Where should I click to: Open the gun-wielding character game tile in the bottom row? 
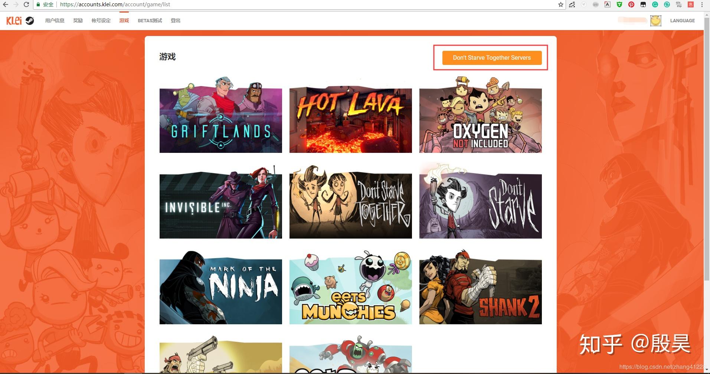pos(221,355)
